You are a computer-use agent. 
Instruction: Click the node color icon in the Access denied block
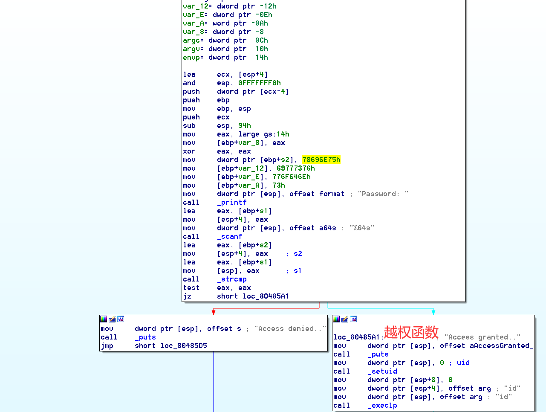click(x=104, y=319)
